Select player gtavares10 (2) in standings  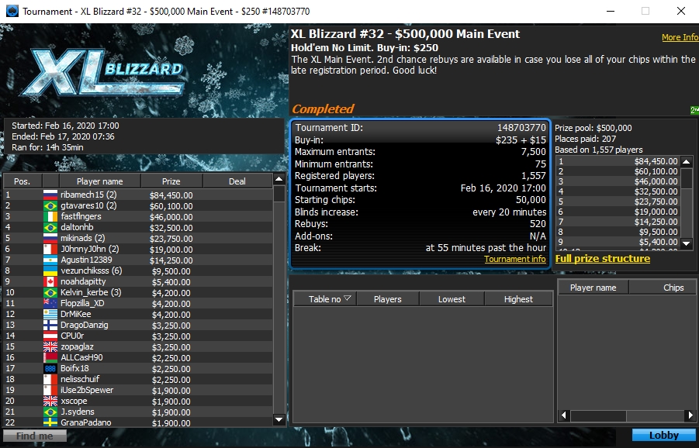click(x=138, y=205)
